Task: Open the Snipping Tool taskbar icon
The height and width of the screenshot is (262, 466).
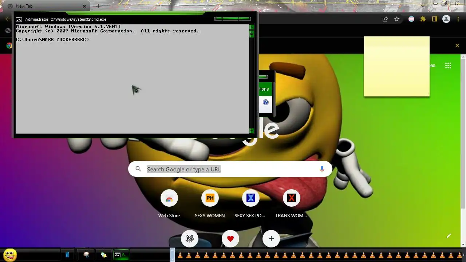Action: (x=86, y=255)
